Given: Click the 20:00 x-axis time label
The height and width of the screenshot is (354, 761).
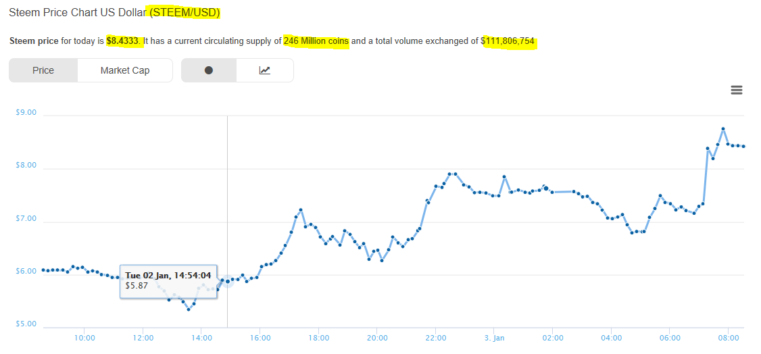Looking at the screenshot, I should pos(377,338).
